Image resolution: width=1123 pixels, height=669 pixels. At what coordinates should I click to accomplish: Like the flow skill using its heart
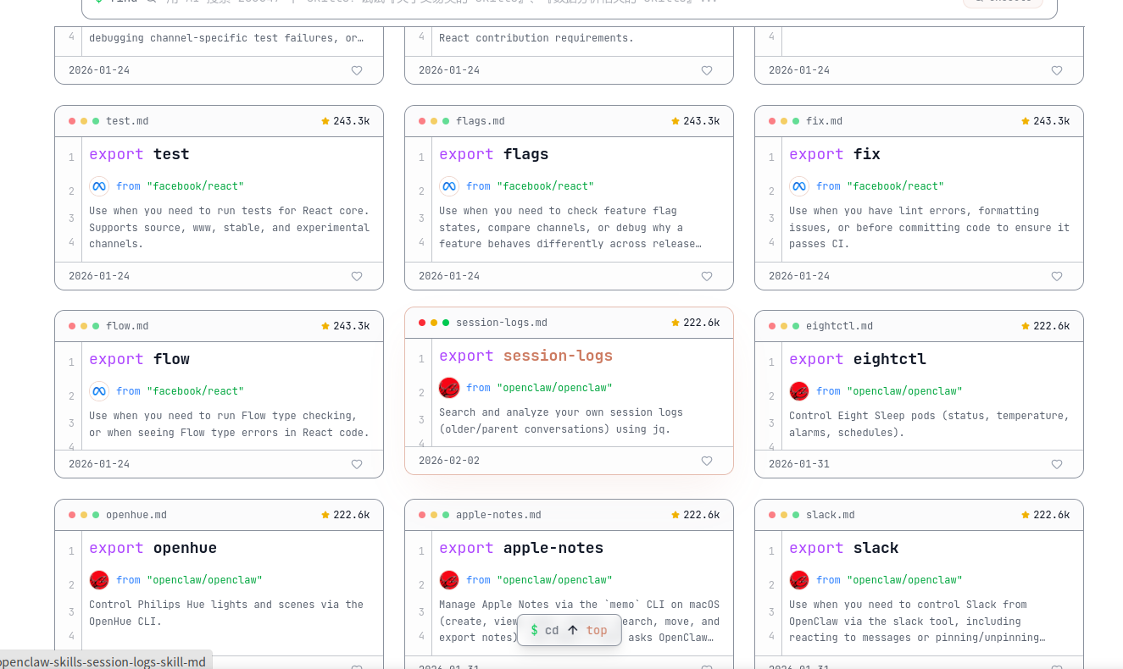(x=357, y=464)
